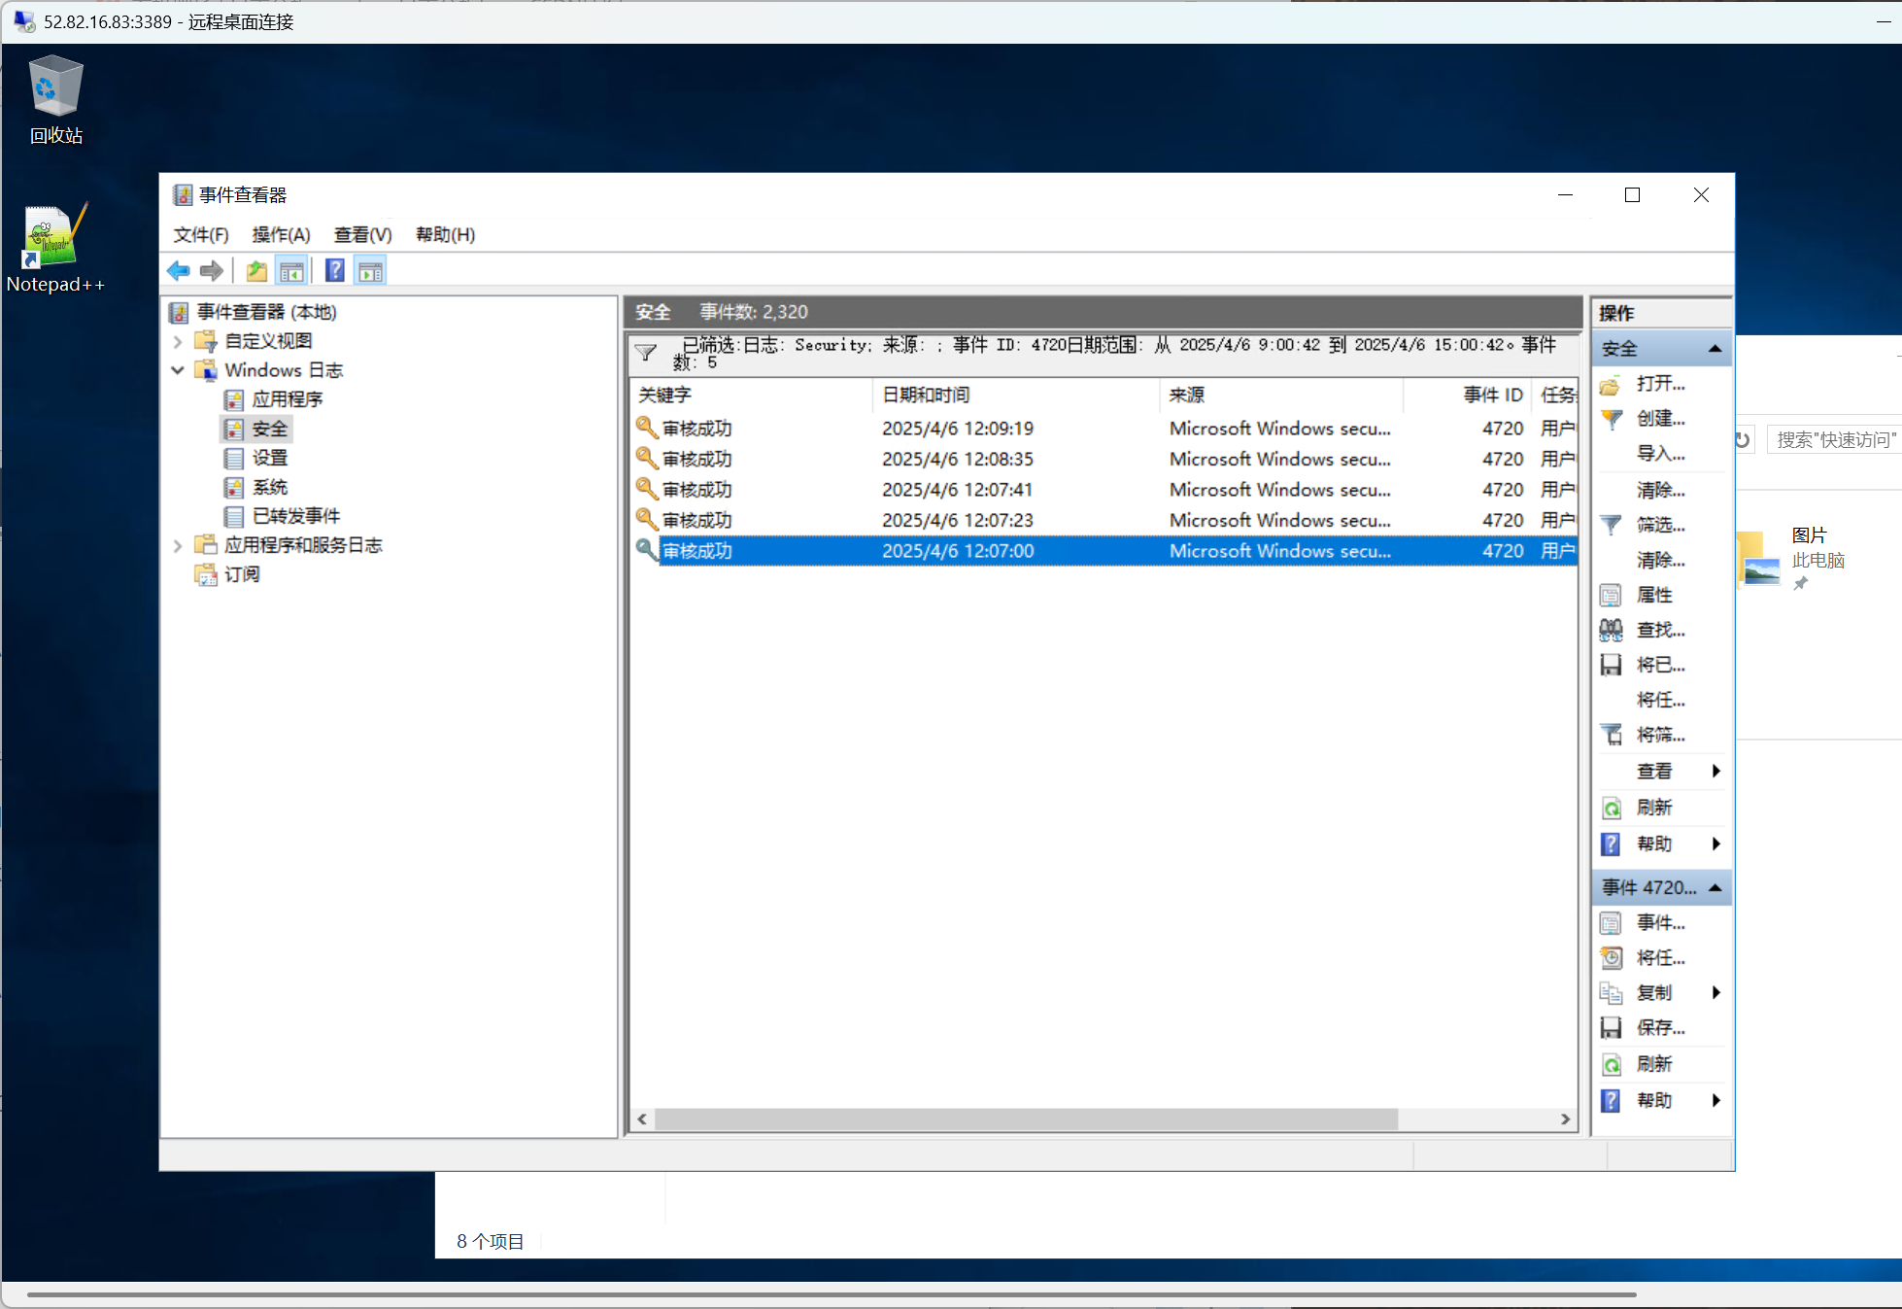Click the 创建 custom view action
The width and height of the screenshot is (1902, 1309).
[x=1659, y=418]
